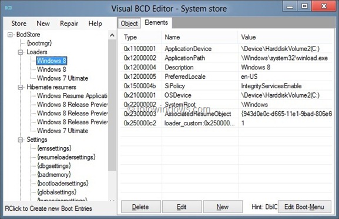This screenshot has height=219, width=339.
Task: Collapse the BcdStore root node
Action: (x=10, y=35)
